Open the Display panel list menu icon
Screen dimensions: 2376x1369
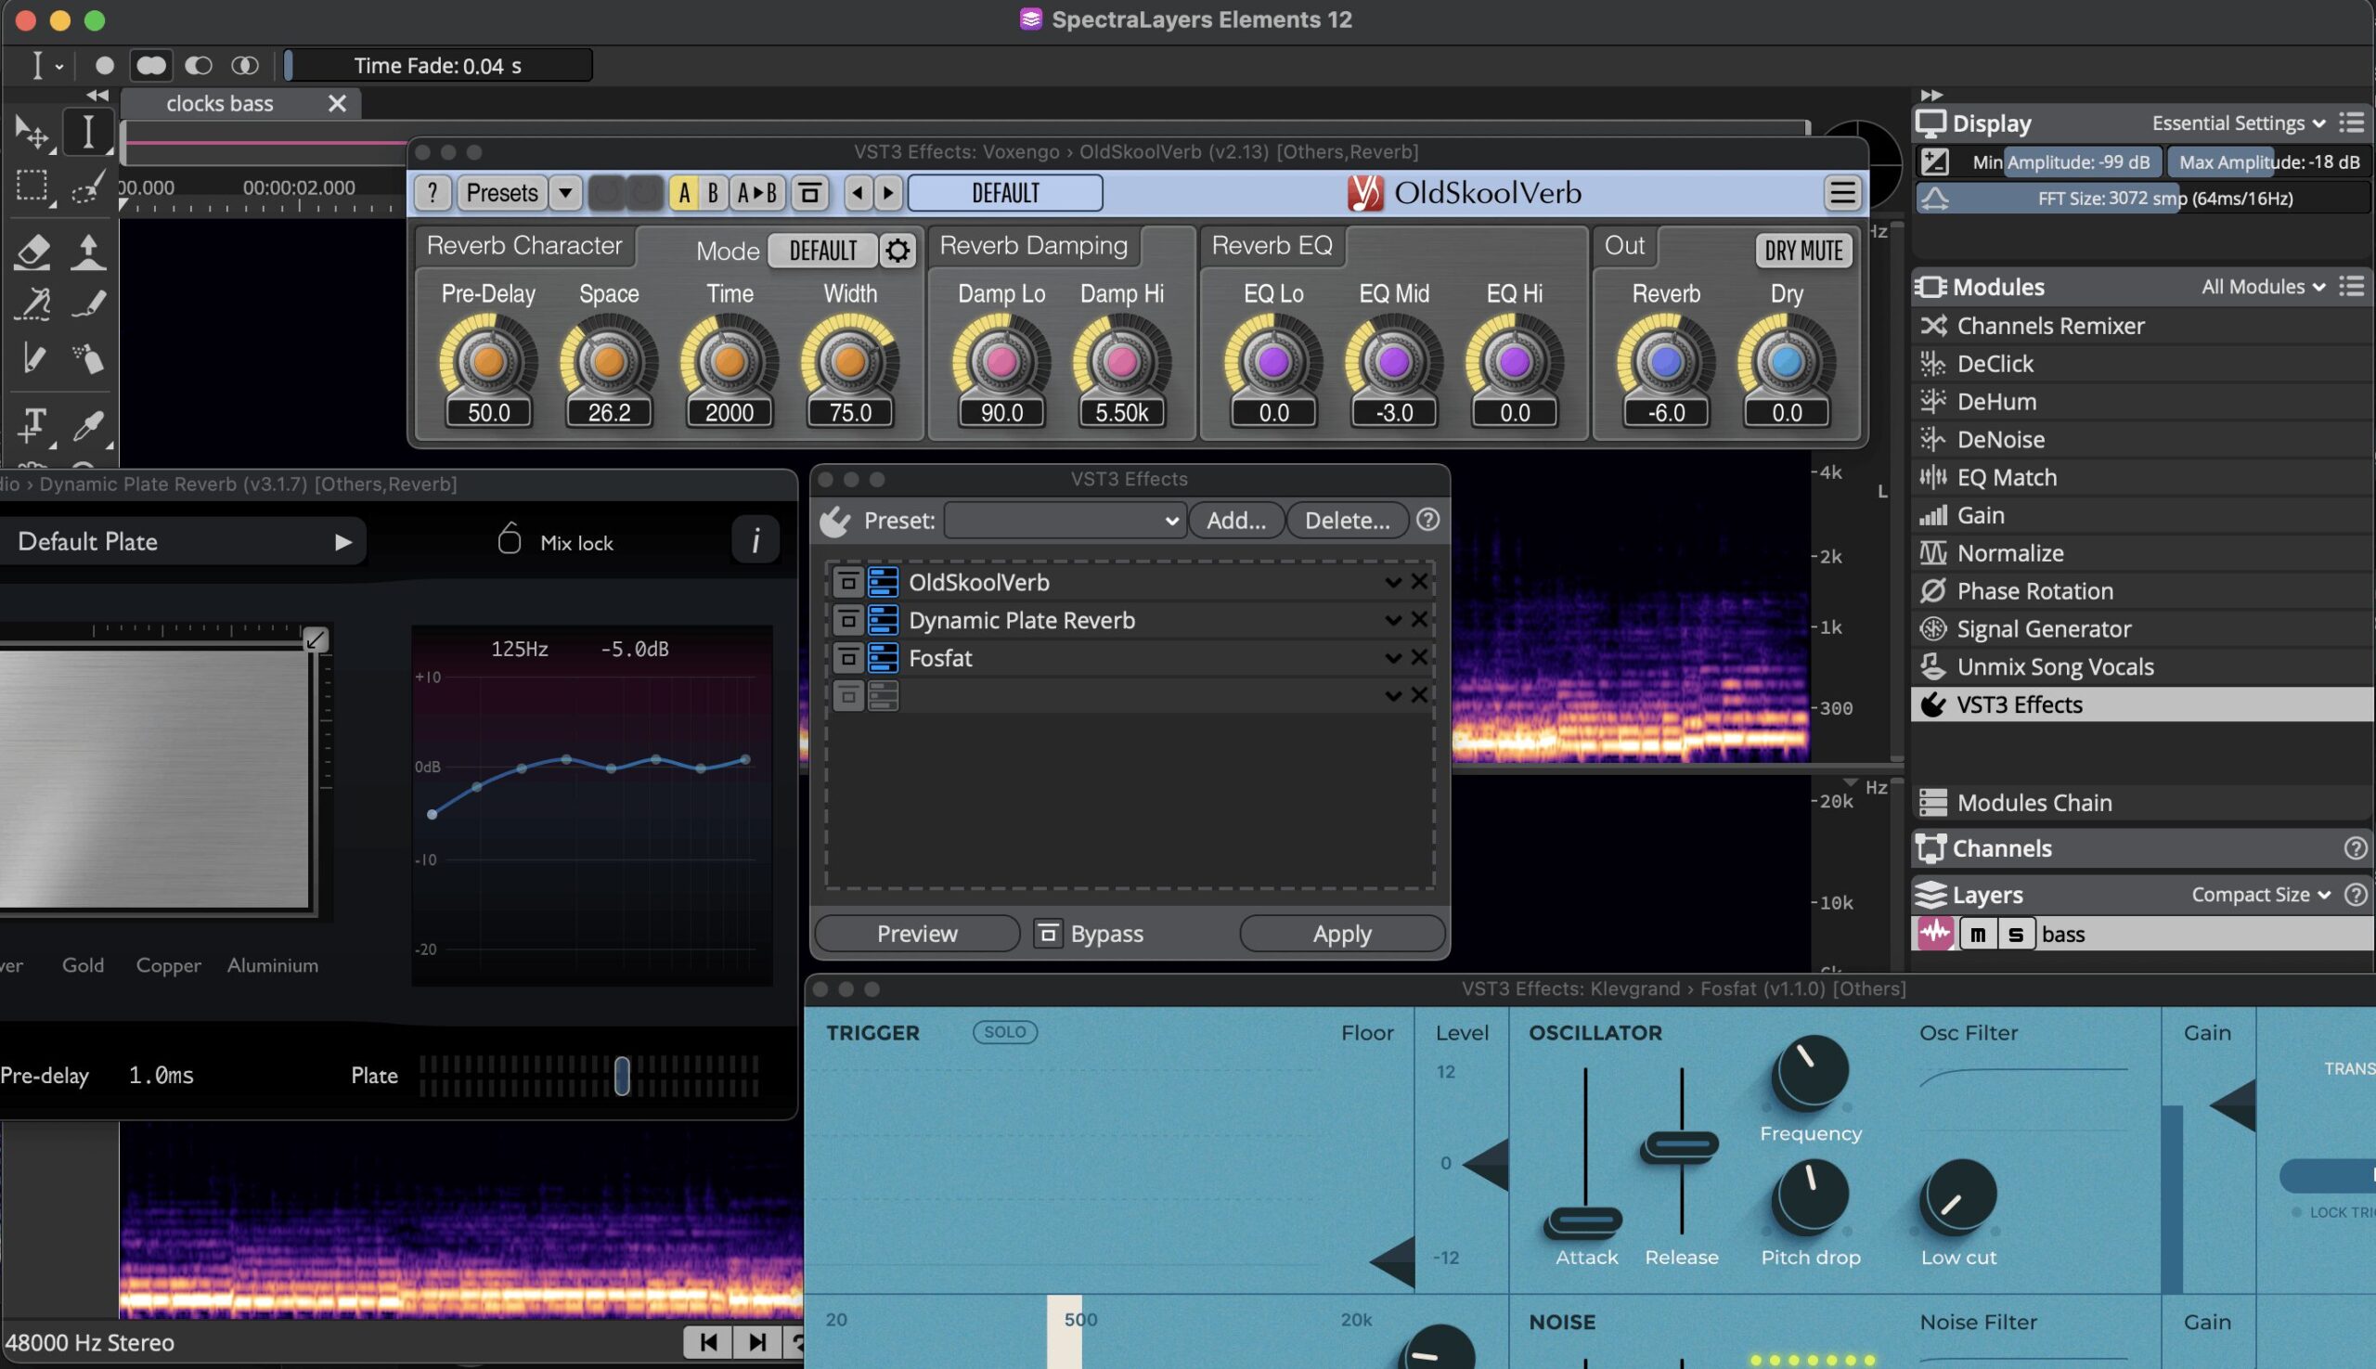(2352, 123)
